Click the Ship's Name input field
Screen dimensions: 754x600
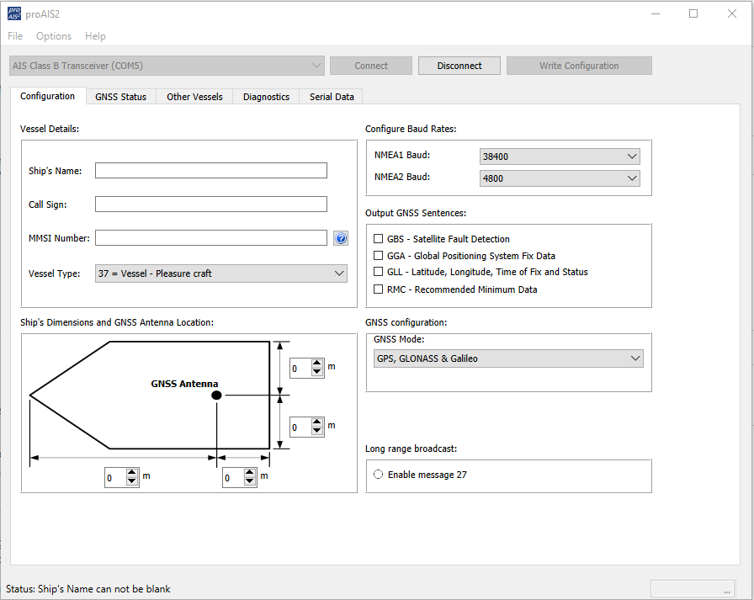click(x=211, y=171)
